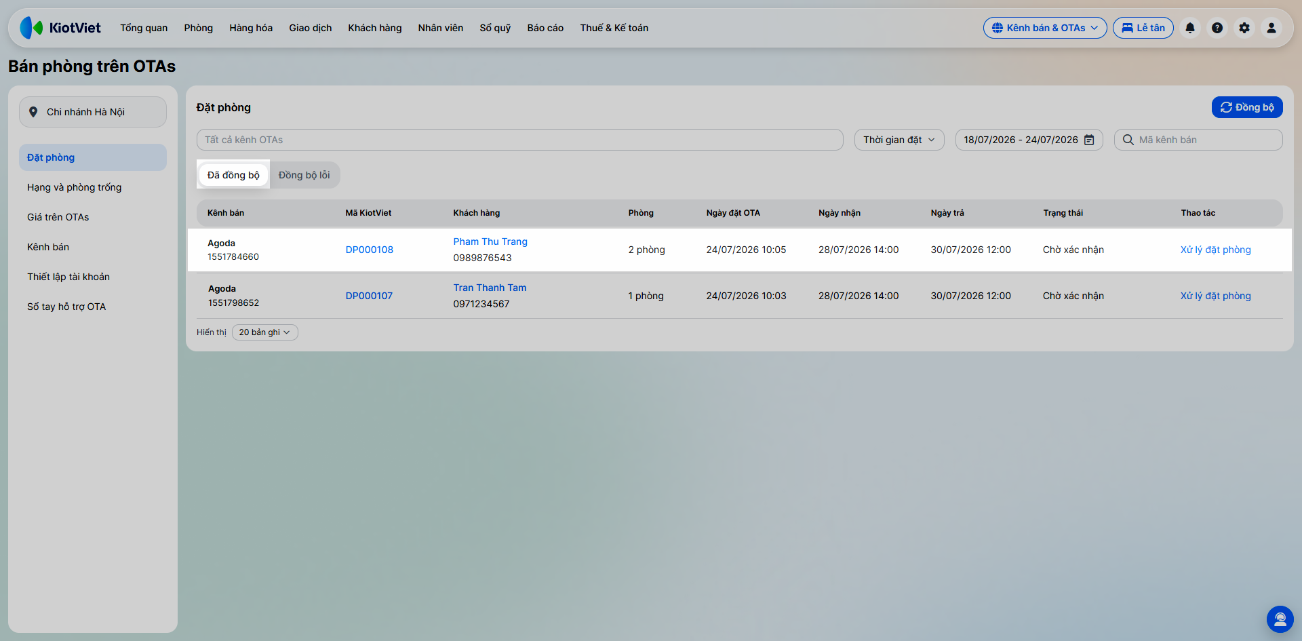Viewport: 1302px width, 641px height.
Task: Click the Đồng bộ button
Action: click(1247, 107)
